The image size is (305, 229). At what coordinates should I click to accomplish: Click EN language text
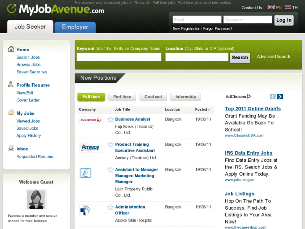(x=279, y=8)
